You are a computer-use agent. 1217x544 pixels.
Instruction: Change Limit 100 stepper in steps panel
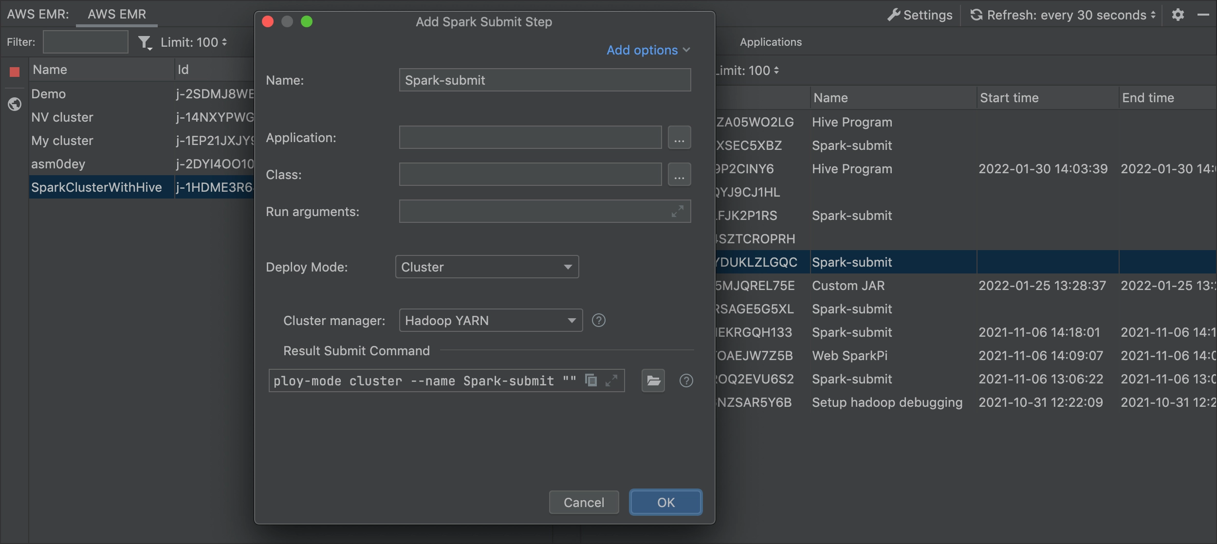[747, 71]
